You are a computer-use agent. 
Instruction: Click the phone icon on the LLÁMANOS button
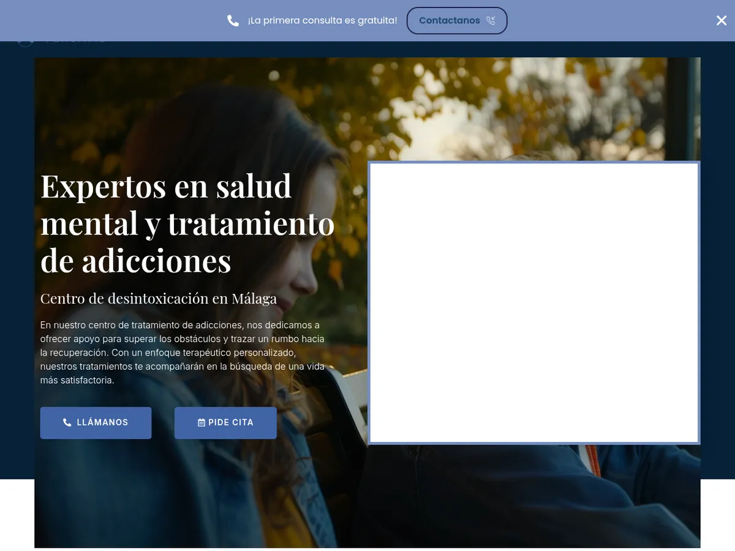point(67,422)
